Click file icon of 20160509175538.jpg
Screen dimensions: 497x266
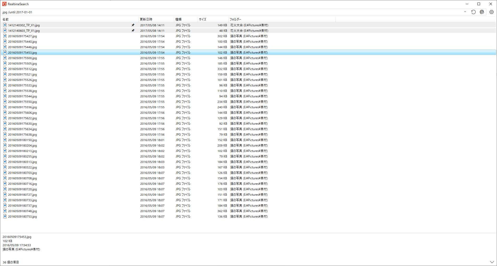pos(5,91)
